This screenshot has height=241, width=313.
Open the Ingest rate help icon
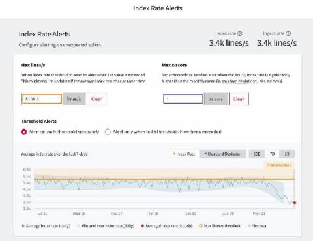point(288,33)
